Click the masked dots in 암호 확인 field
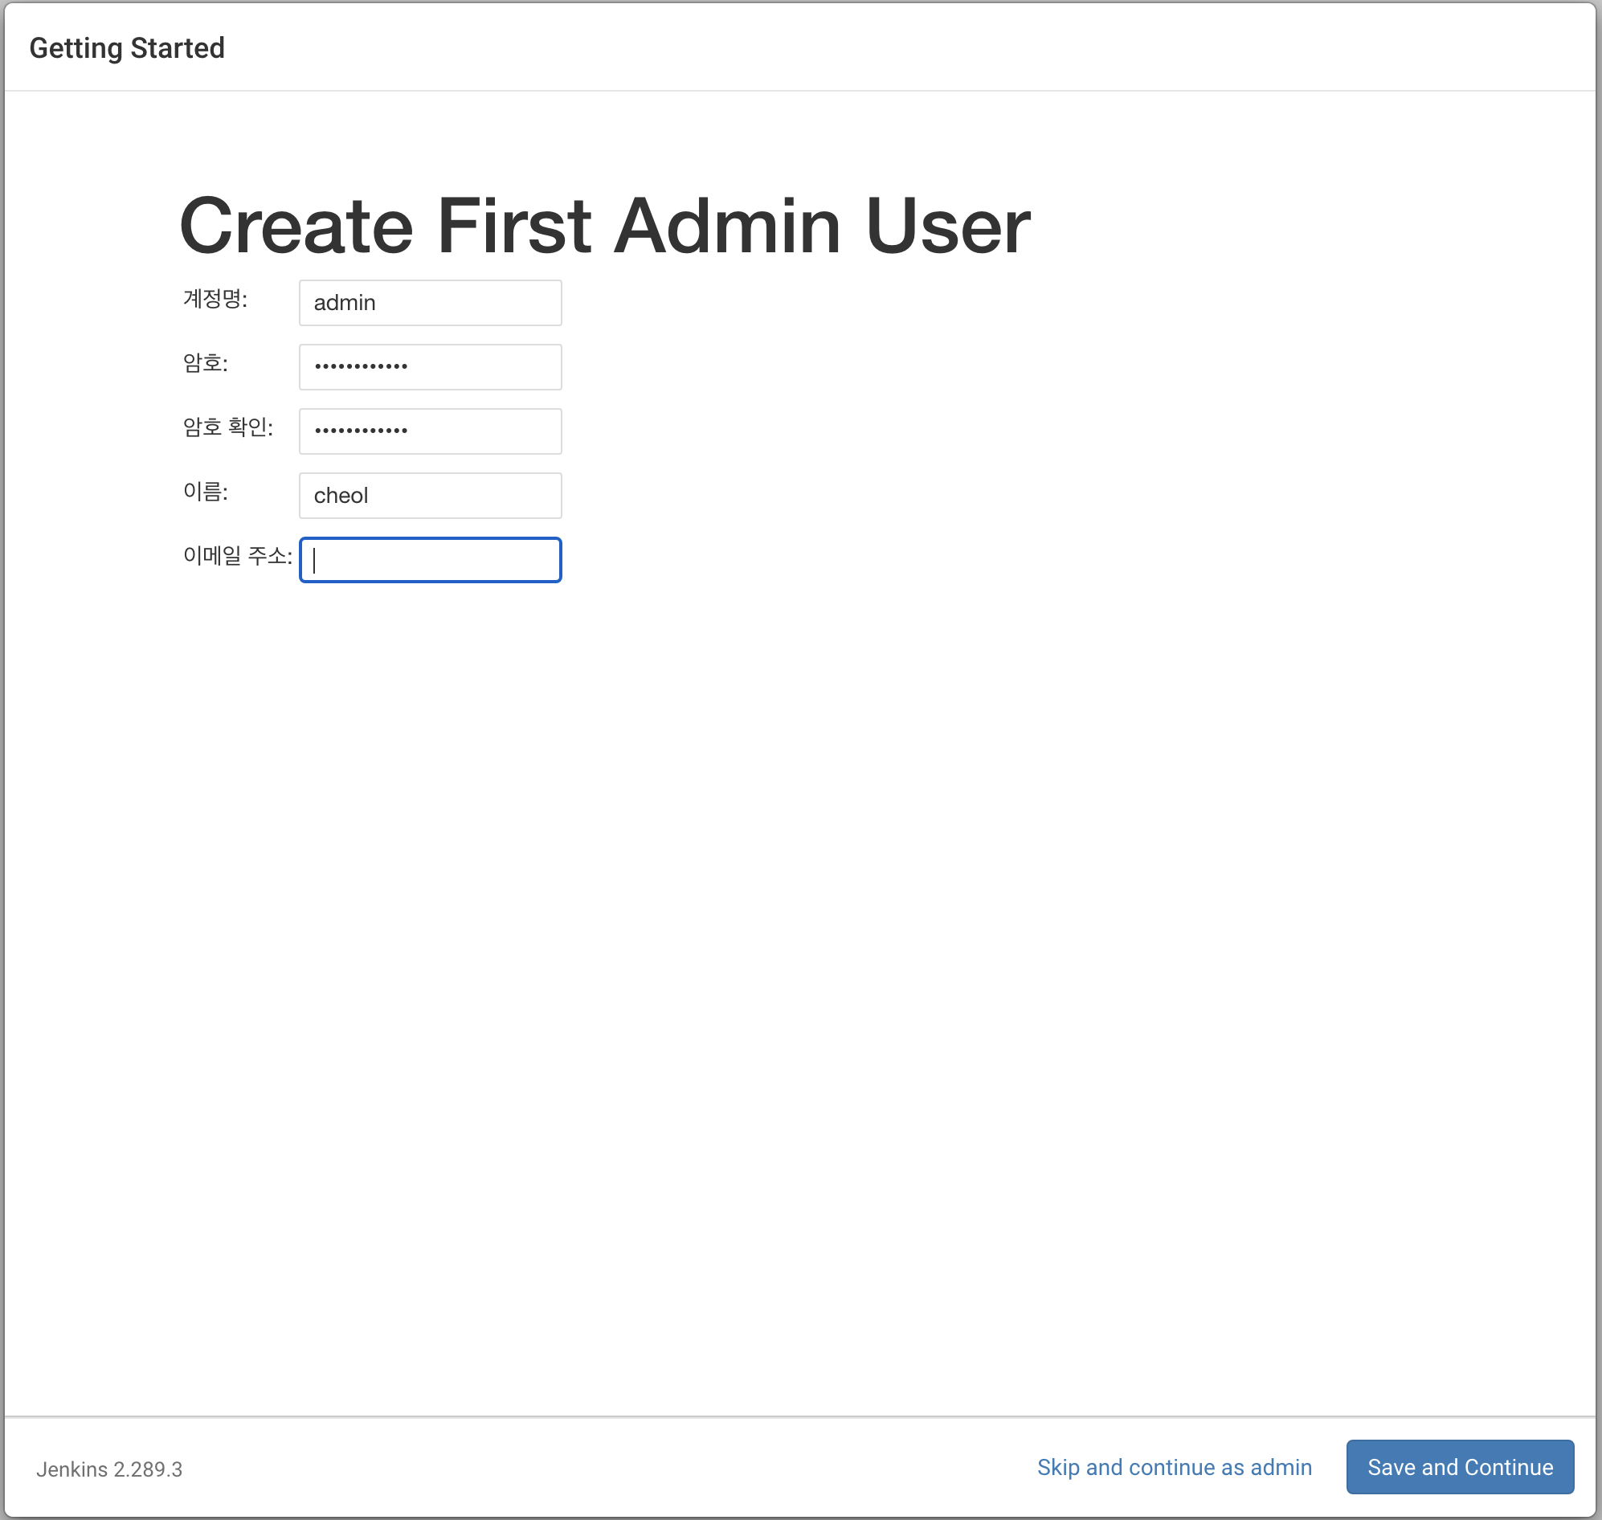Viewport: 1602px width, 1520px height. 361,431
